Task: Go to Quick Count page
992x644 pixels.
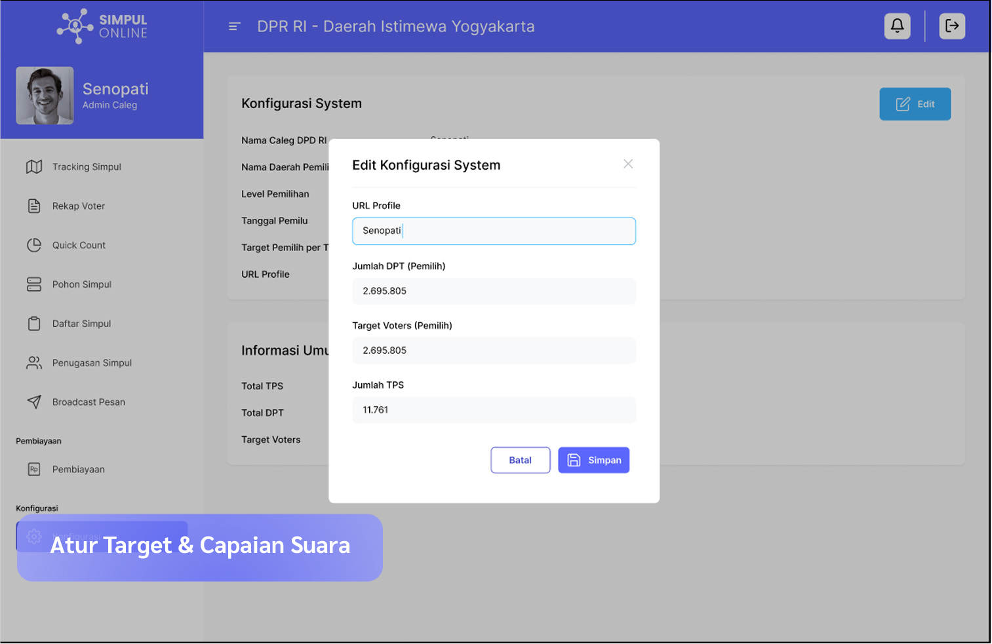Action: (x=79, y=245)
